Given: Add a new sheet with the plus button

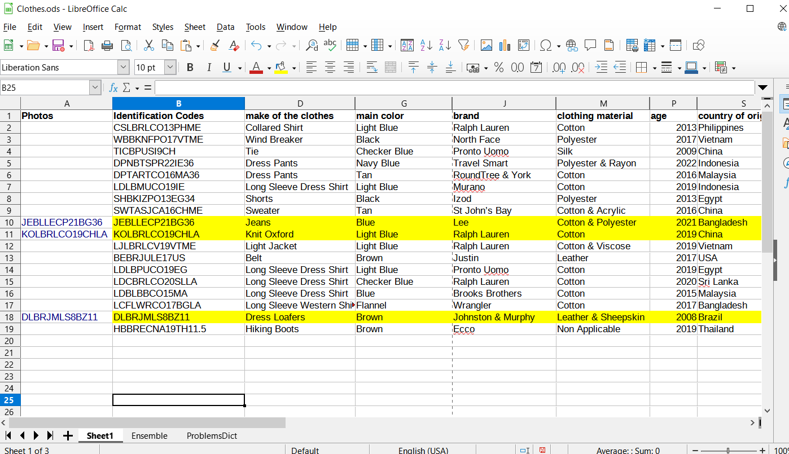Looking at the screenshot, I should tap(68, 435).
